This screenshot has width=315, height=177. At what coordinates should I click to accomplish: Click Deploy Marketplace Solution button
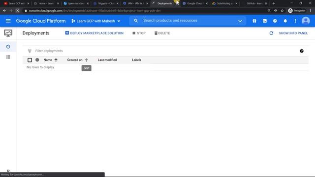pyautogui.click(x=94, y=33)
